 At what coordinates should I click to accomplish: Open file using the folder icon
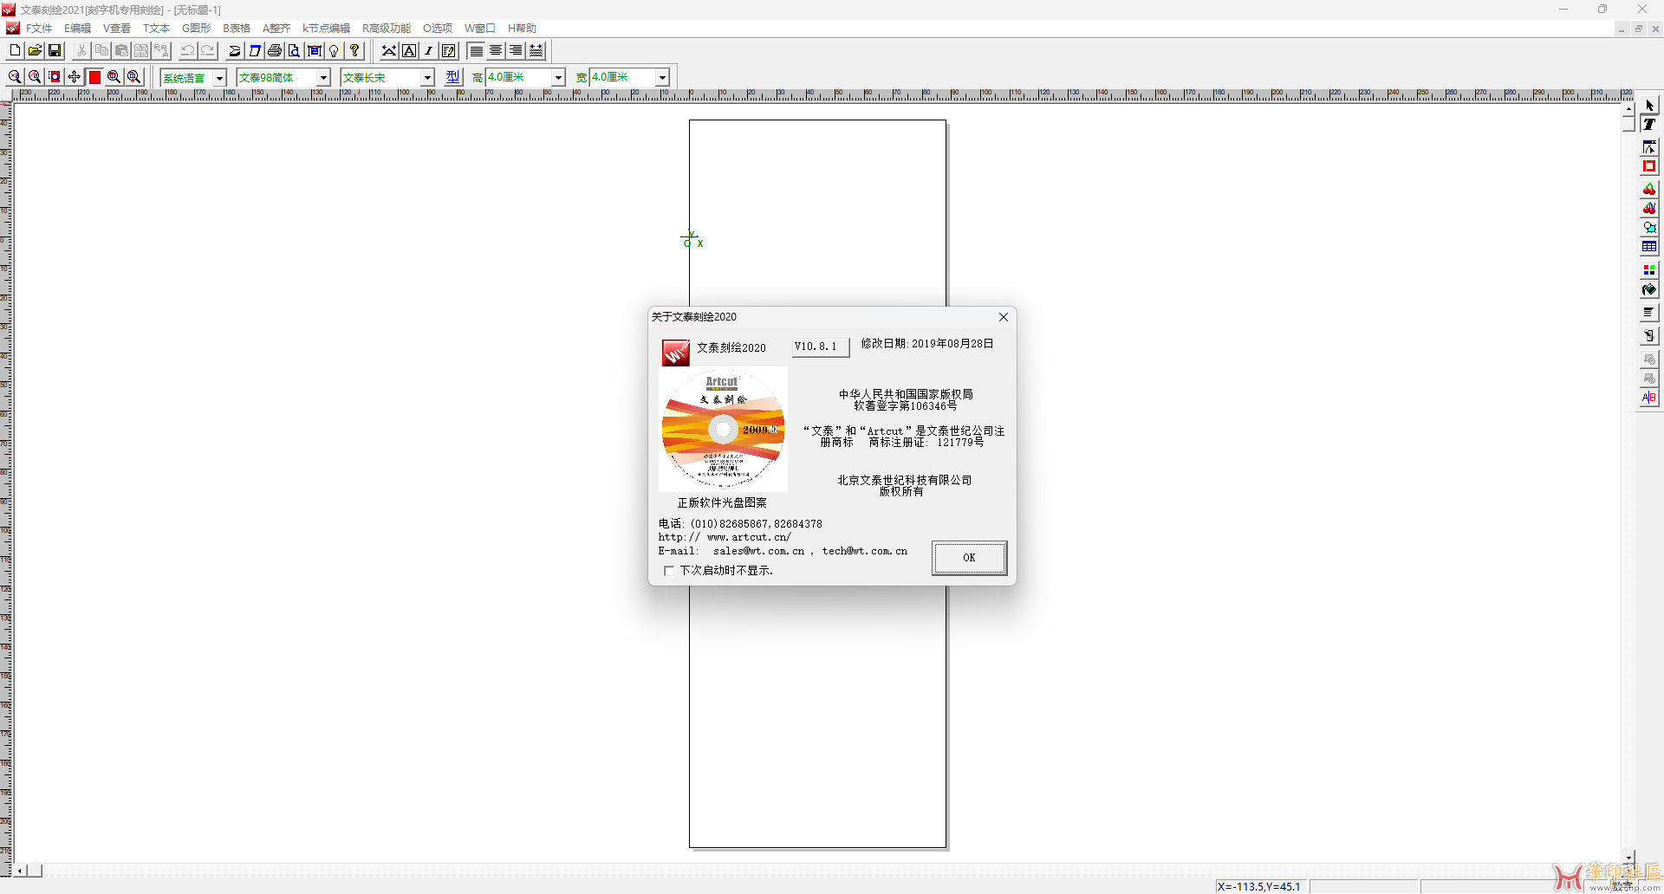pos(35,51)
